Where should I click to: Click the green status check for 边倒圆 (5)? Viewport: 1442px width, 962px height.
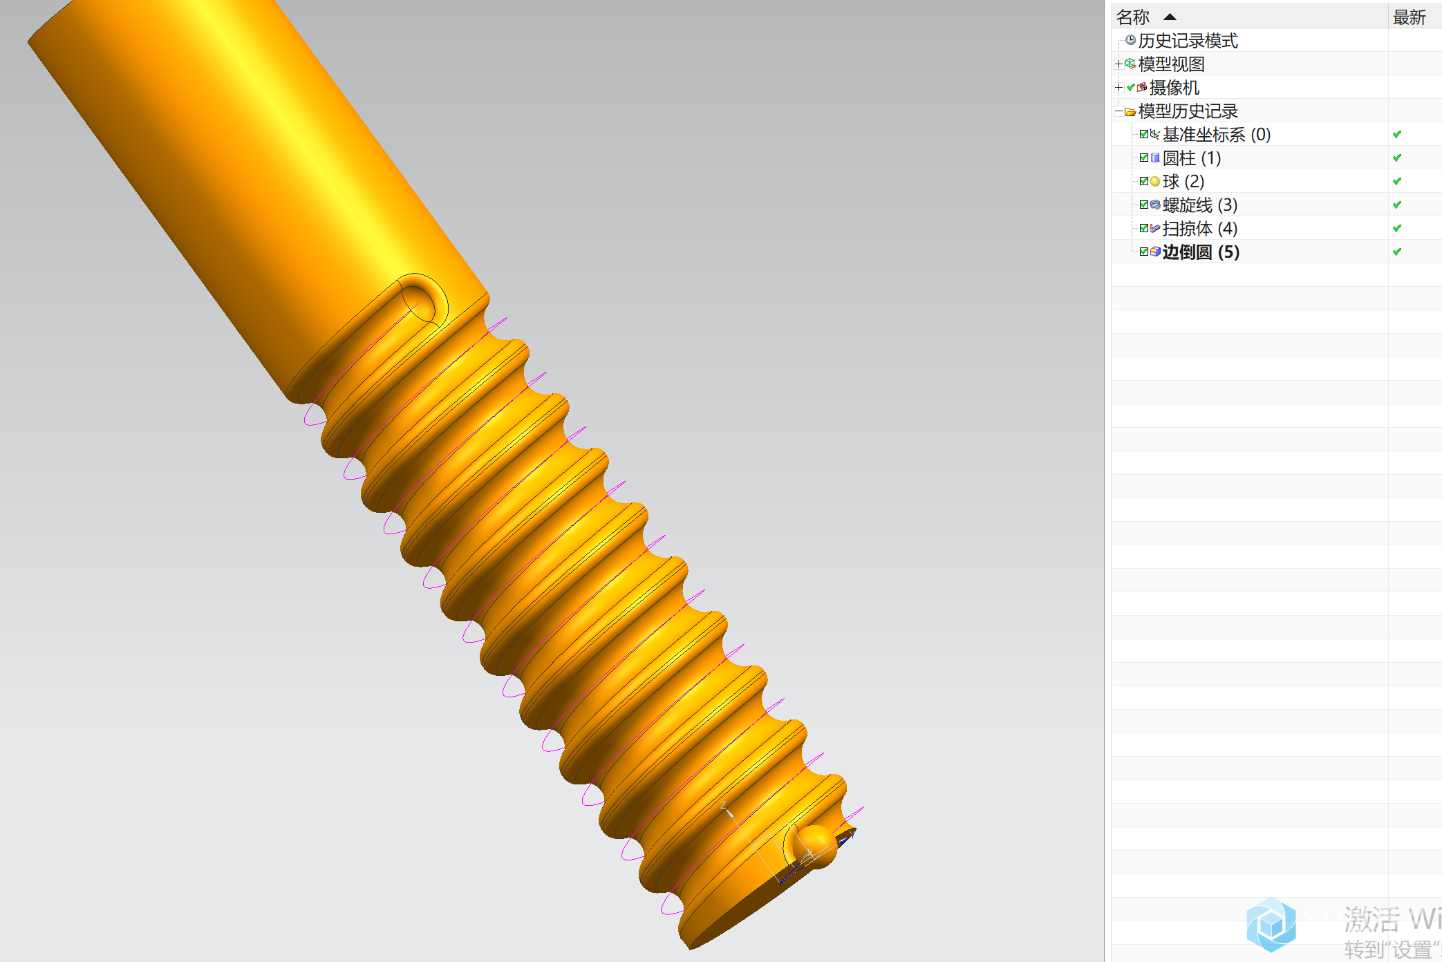(x=1397, y=252)
